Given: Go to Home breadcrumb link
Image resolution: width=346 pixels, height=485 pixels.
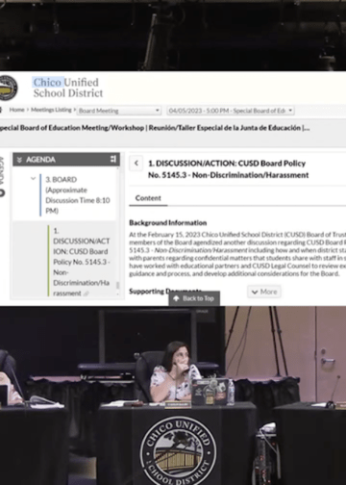Looking at the screenshot, I should pos(16,110).
